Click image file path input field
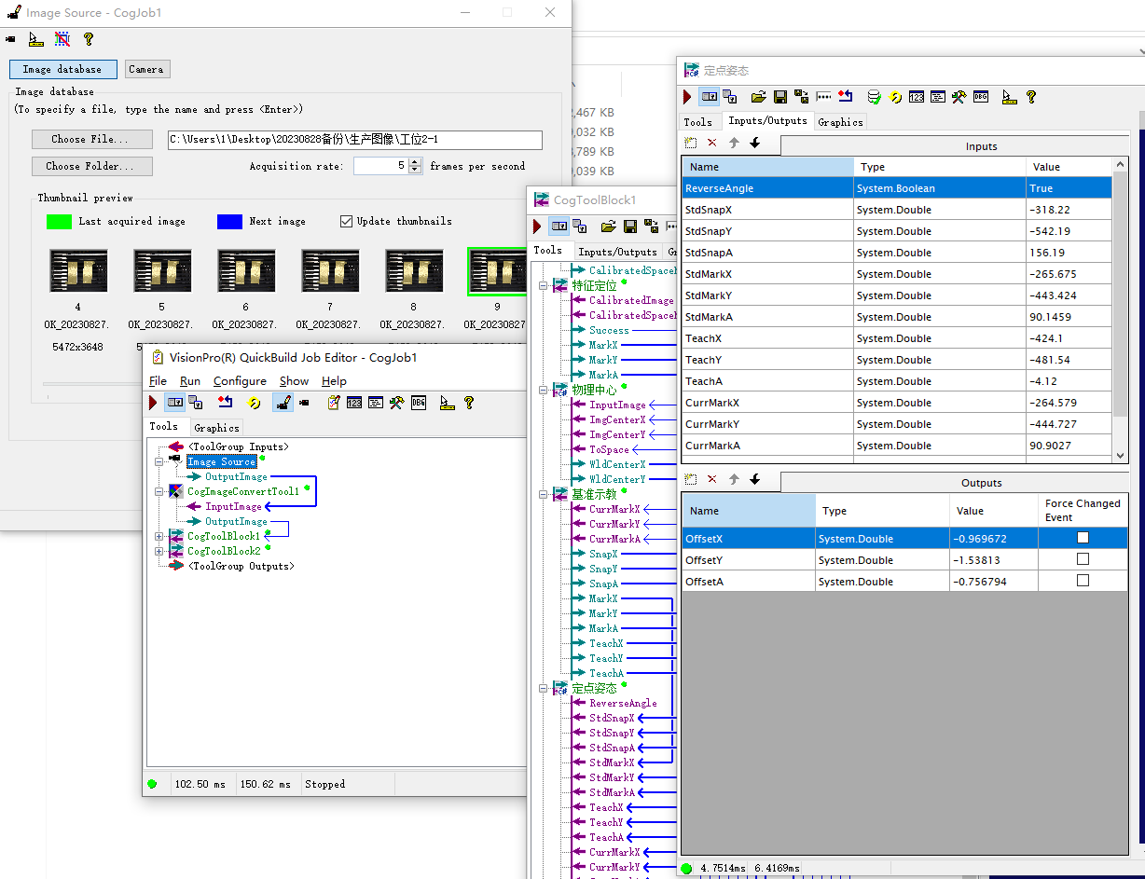Image resolution: width=1145 pixels, height=879 pixels. 355,140
